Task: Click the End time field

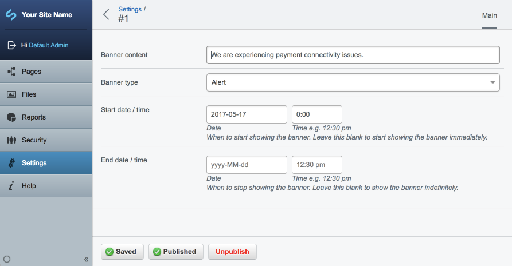Action: [316, 165]
